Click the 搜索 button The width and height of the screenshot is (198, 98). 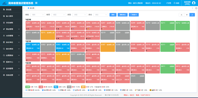tap(113, 15)
